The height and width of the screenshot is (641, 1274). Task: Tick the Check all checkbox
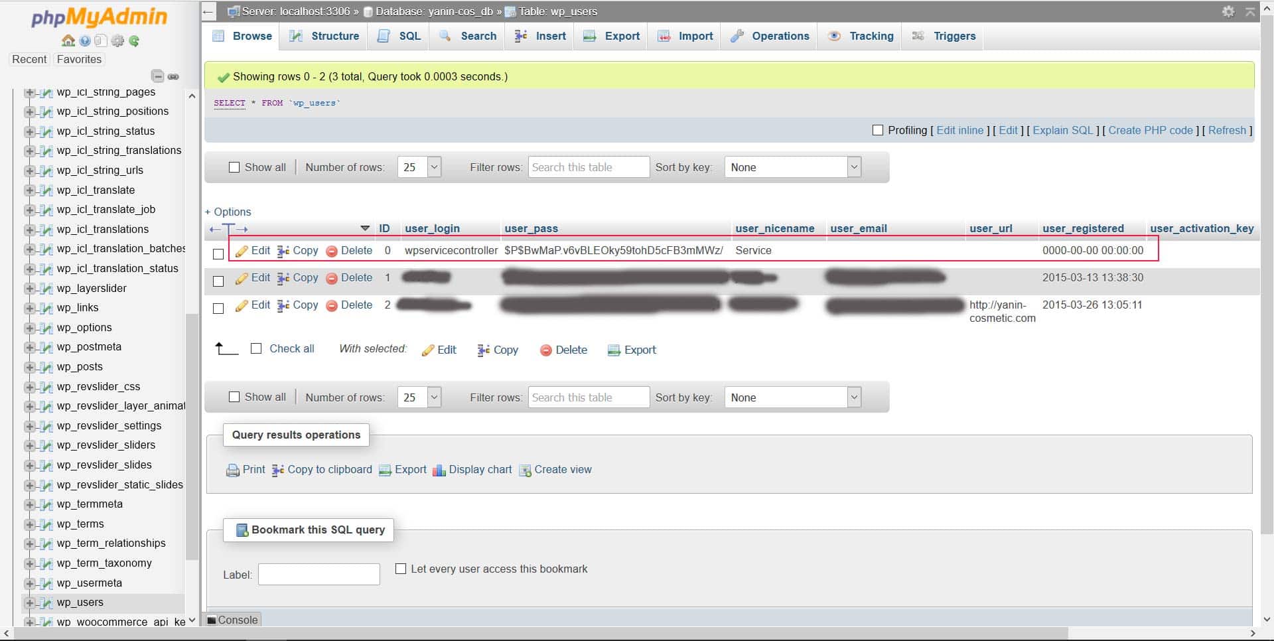point(256,348)
